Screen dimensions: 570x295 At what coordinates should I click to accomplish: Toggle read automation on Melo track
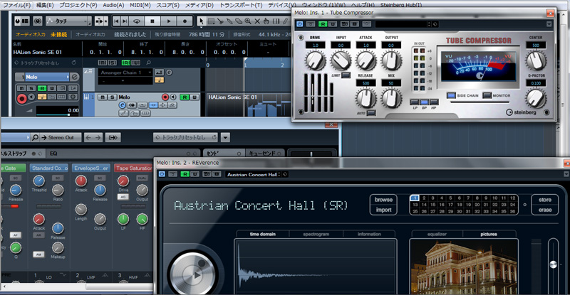tap(185, 97)
